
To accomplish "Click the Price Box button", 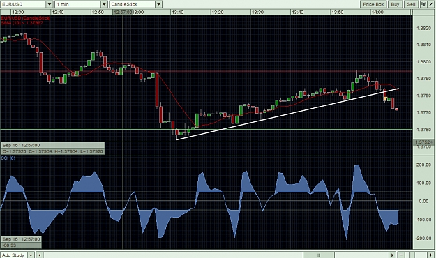I will click(373, 4).
